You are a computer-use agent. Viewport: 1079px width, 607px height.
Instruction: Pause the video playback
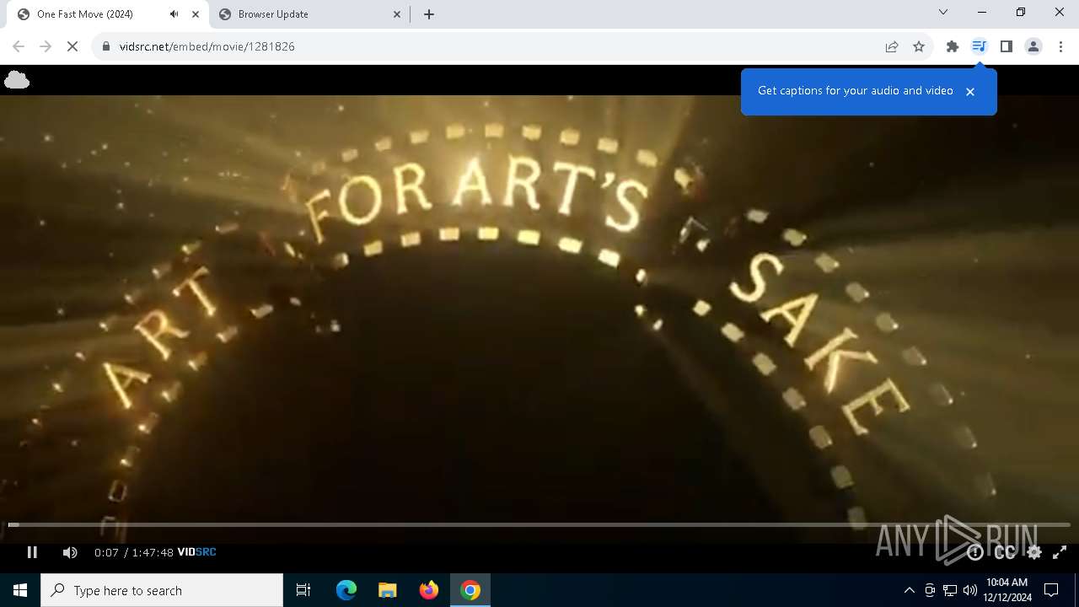pyautogui.click(x=32, y=552)
